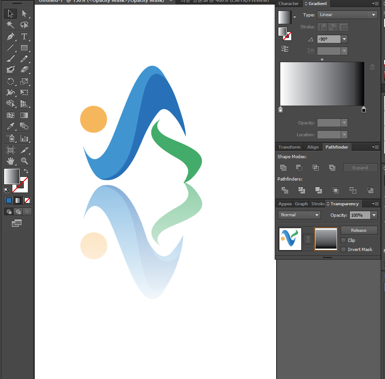The image size is (385, 379).
Task: Select the Selection tool
Action: pos(11,14)
